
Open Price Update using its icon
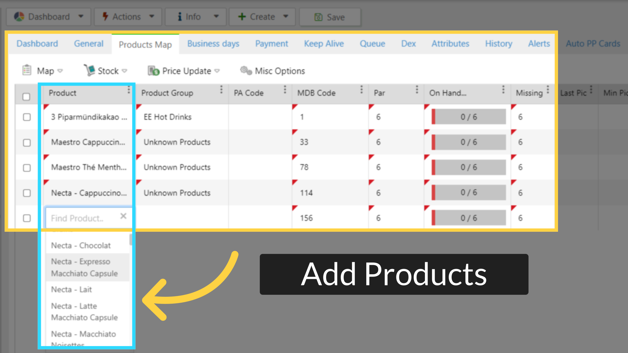coord(153,71)
